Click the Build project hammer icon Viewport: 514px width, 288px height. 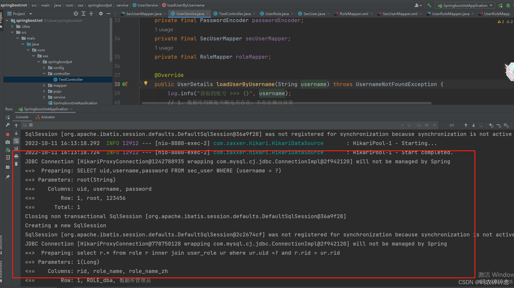(429, 5)
